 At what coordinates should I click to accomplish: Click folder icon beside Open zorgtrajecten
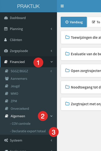[x=67, y=70]
